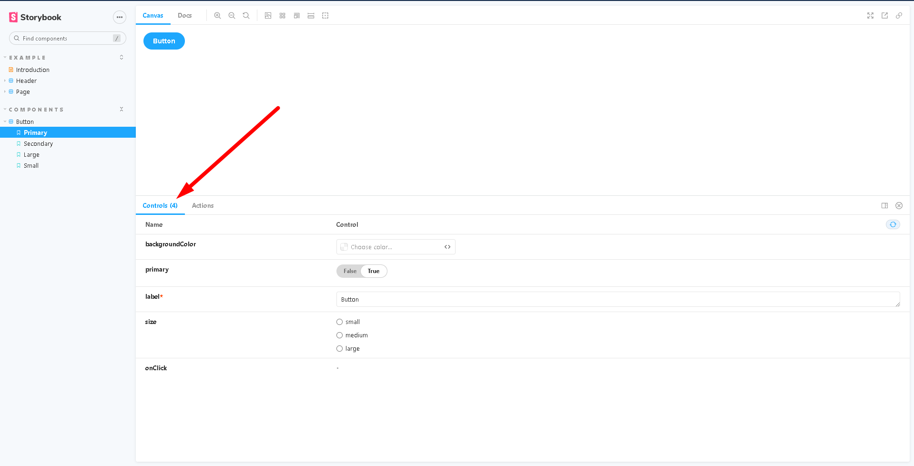Viewport: 914px width, 466px height.
Task: Expand the Page tree item
Action: 23,92
